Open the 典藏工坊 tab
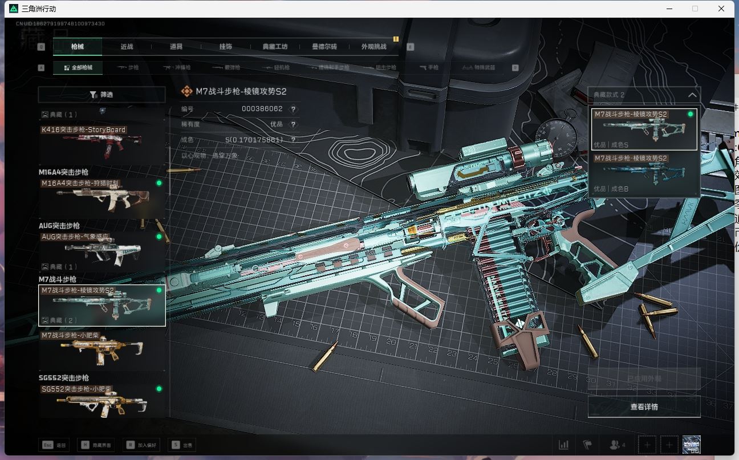 tap(275, 47)
